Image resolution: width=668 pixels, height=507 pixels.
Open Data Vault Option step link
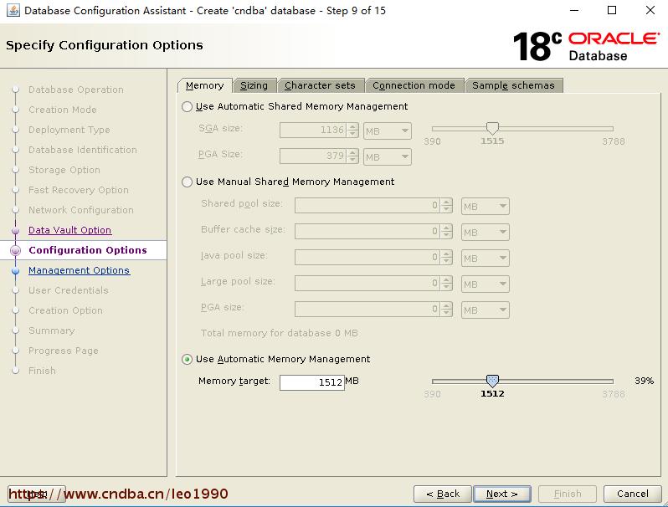coord(69,230)
